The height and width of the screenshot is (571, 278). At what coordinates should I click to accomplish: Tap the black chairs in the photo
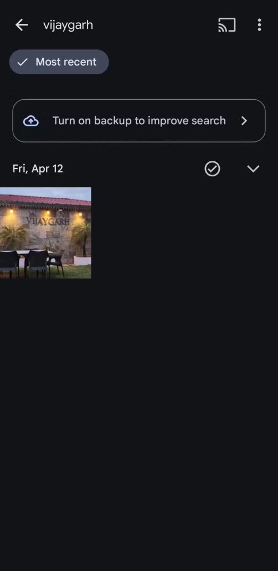pyautogui.click(x=32, y=263)
